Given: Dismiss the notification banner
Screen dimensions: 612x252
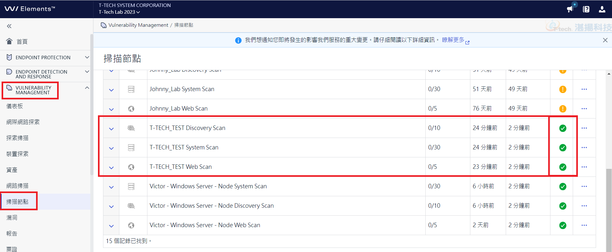Looking at the screenshot, I should click(605, 40).
